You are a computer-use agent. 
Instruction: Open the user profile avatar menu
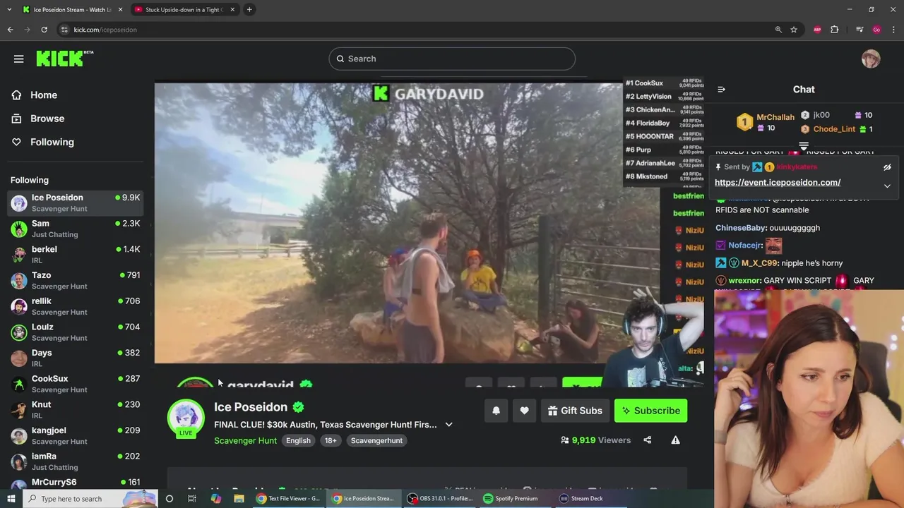tap(871, 59)
